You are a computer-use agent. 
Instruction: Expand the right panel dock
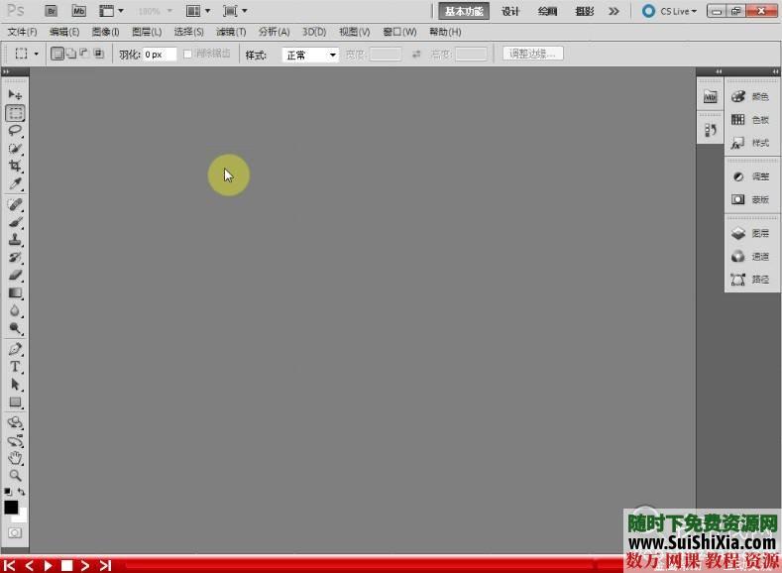click(775, 71)
